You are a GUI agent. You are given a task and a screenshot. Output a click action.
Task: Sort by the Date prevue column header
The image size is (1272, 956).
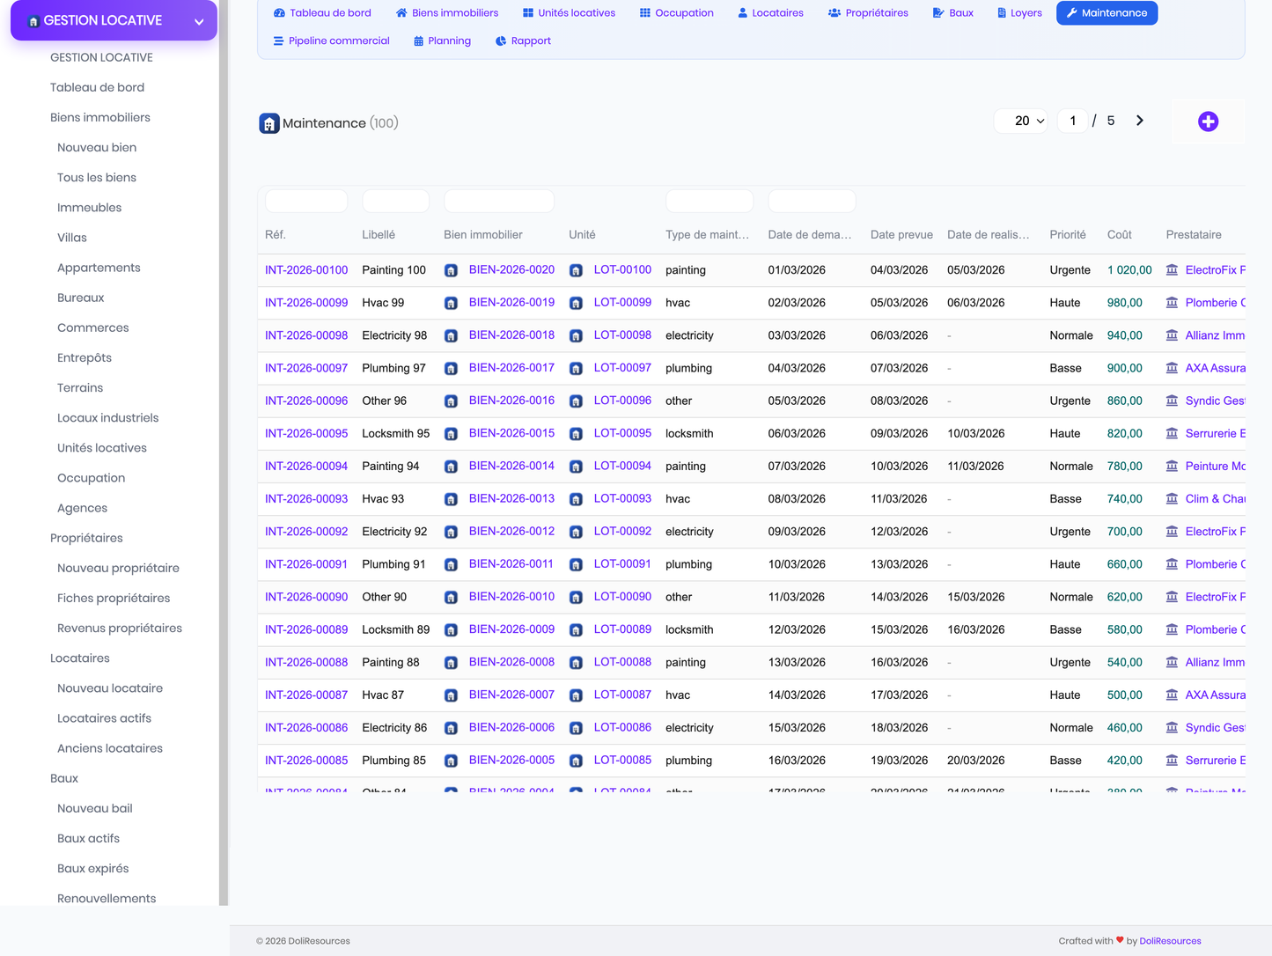click(x=901, y=235)
